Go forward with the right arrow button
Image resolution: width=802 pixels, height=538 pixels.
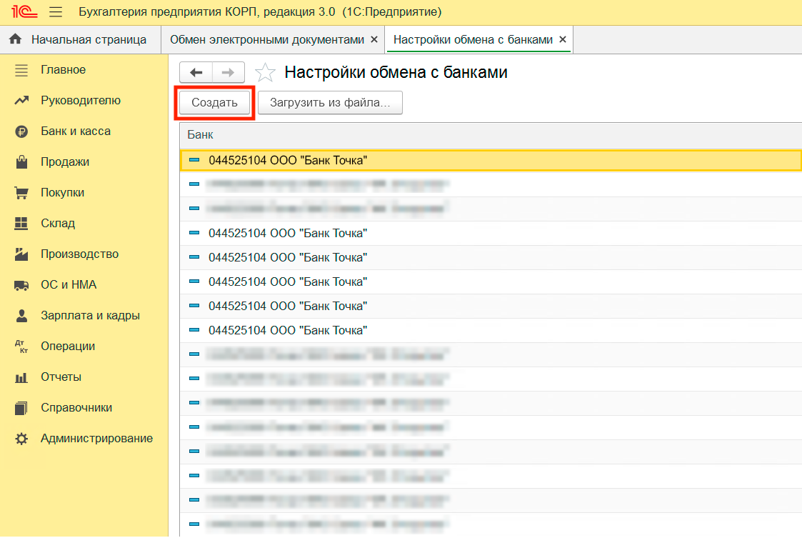[x=228, y=72]
